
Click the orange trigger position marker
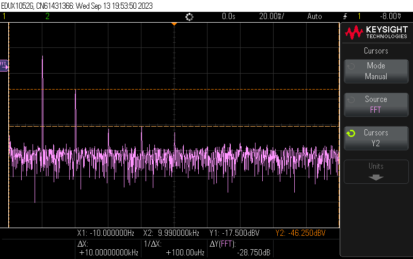174,24
